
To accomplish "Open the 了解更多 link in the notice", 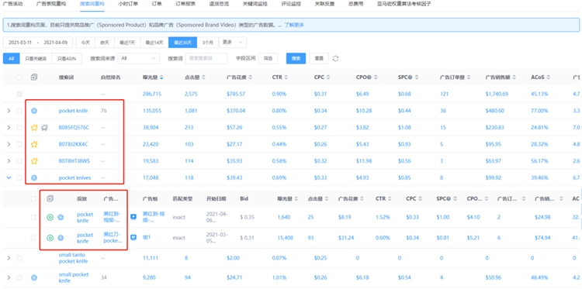I will coord(294,25).
